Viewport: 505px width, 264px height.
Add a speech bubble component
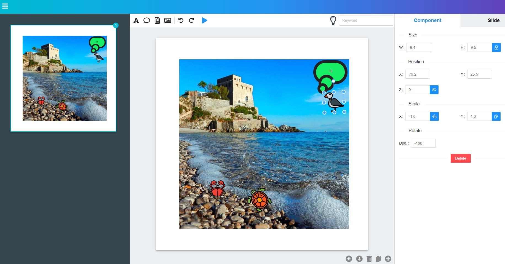[147, 20]
